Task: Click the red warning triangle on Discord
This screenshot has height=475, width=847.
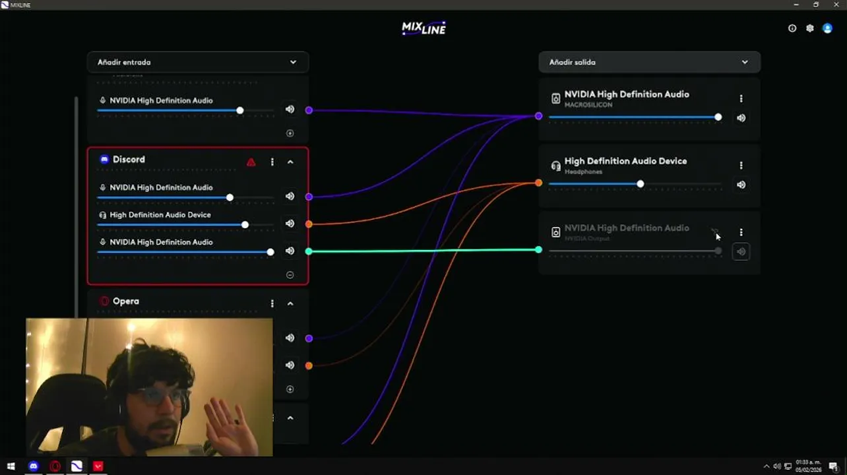Action: 251,162
